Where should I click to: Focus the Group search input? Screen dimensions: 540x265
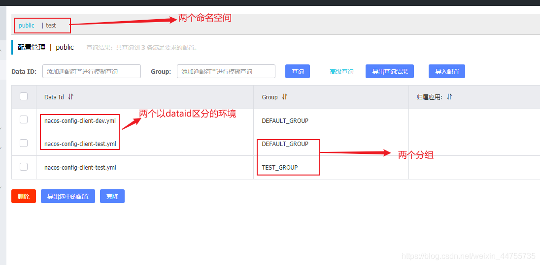[x=226, y=71]
